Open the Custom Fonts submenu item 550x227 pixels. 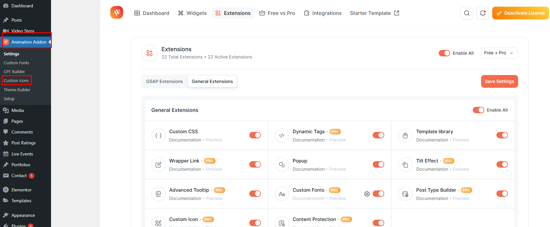[x=16, y=63]
